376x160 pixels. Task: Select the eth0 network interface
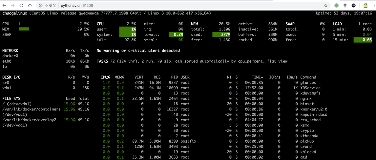pos(7,61)
